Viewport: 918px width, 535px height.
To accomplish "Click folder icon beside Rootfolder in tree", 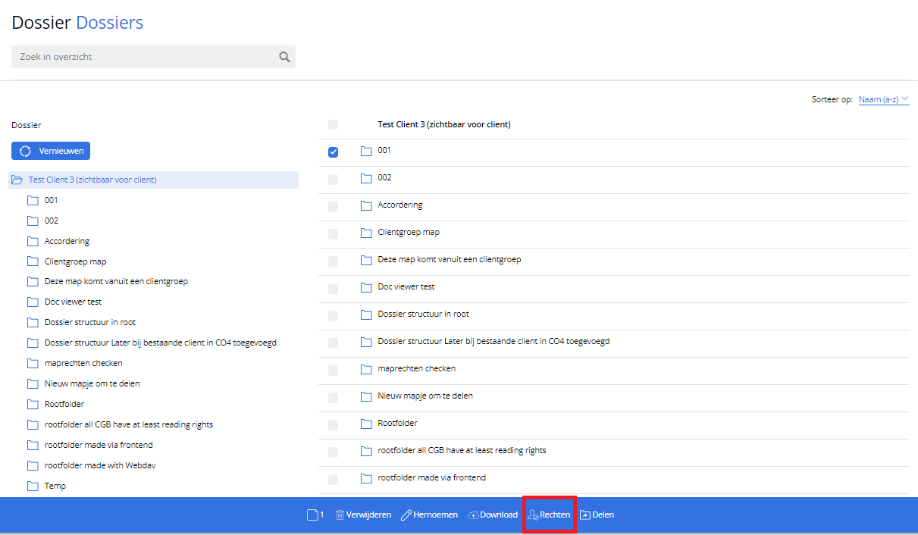I will pos(33,405).
